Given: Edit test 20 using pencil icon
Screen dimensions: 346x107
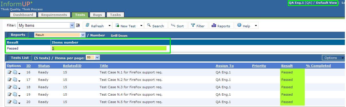Looking at the screenshot, I should 9,102.
